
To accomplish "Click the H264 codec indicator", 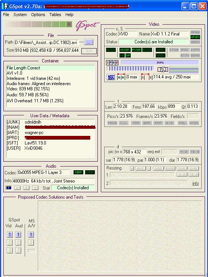I will coord(195,42).
